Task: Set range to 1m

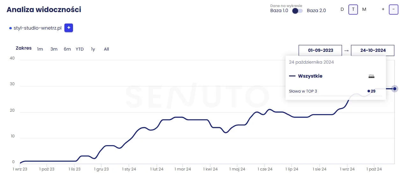Action: click(x=40, y=49)
